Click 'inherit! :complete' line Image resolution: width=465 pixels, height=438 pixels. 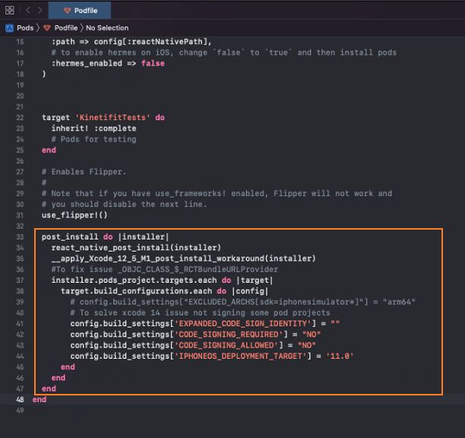[x=93, y=129]
